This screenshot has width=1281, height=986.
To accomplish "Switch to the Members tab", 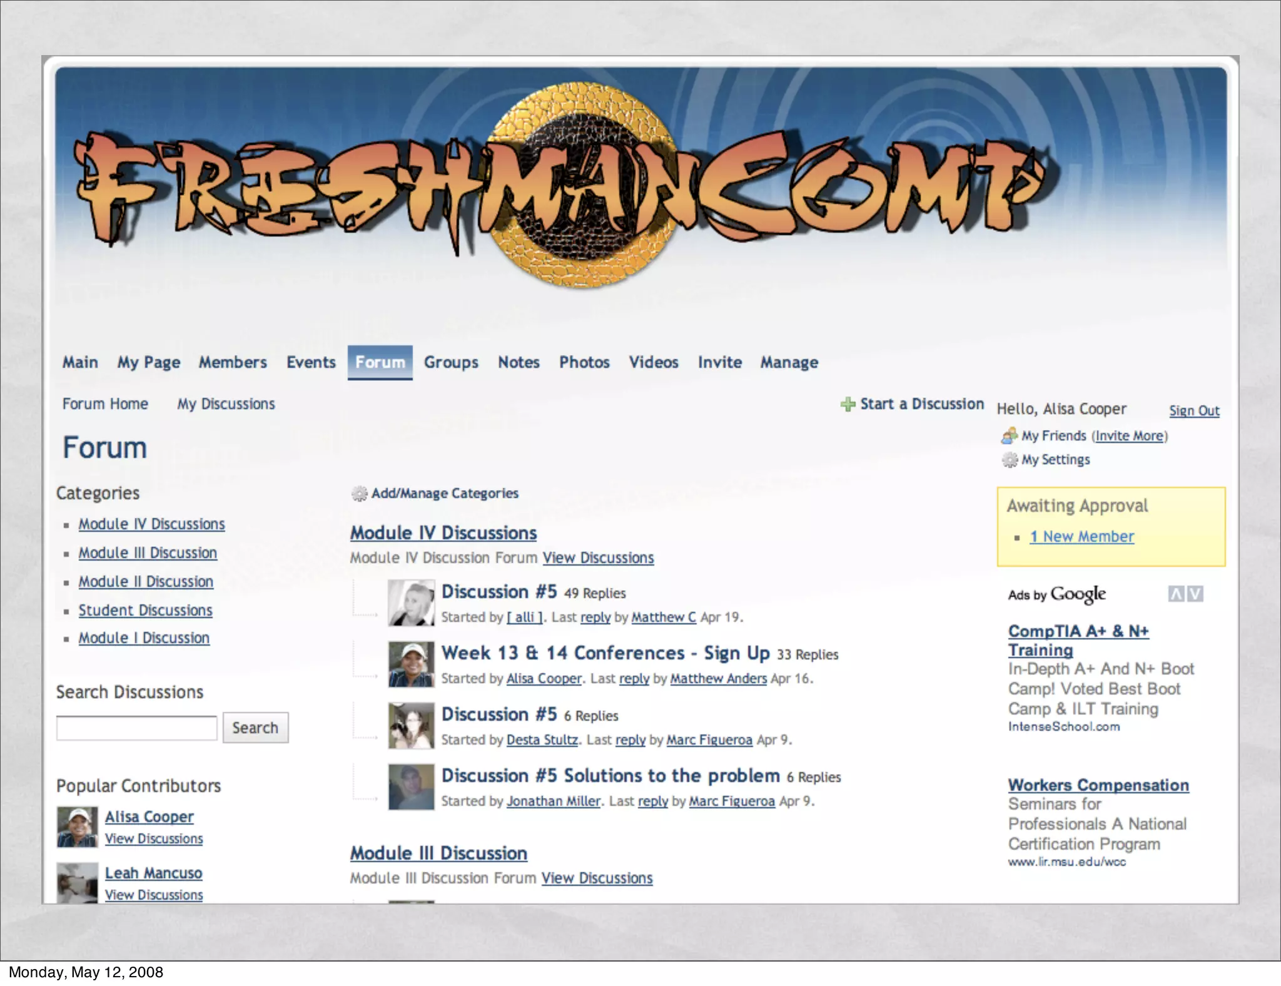I will pos(233,362).
